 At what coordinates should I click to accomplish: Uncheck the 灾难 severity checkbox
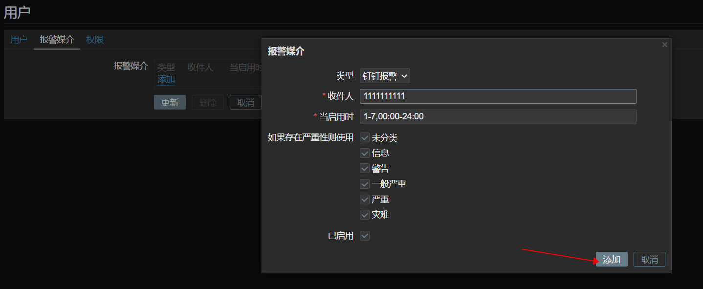tap(365, 215)
